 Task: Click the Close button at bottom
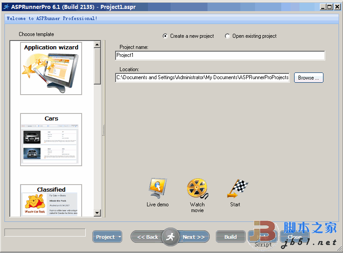295,237
